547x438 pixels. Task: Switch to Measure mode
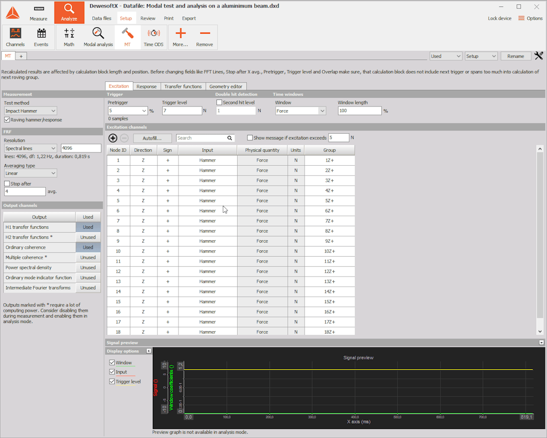tap(38, 13)
